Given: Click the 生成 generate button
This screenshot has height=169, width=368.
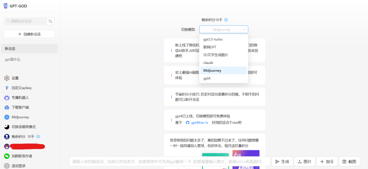Looking at the screenshot, I should (x=282, y=162).
